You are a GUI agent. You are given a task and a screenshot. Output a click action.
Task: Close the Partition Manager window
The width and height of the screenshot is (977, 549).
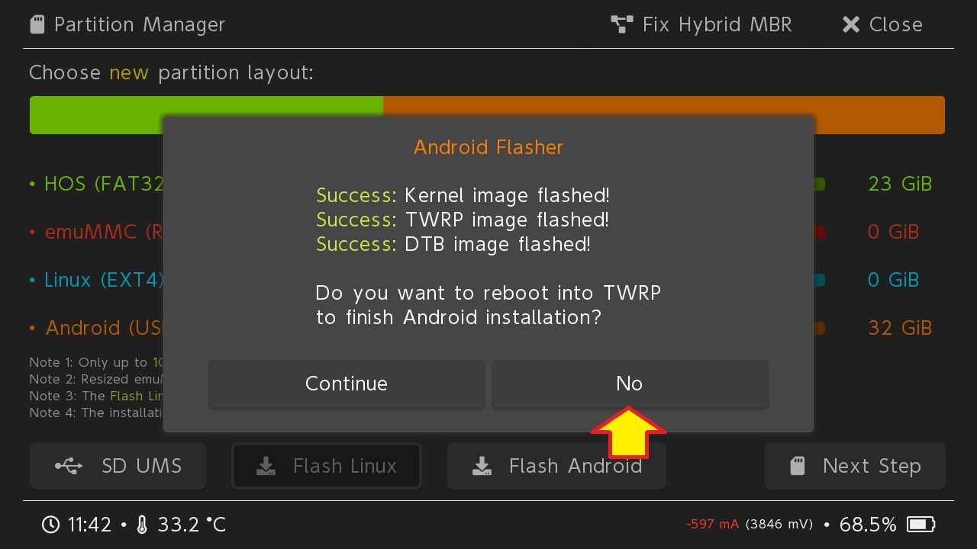(882, 24)
